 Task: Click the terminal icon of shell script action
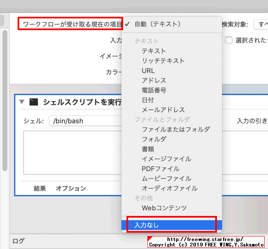pos(33,102)
